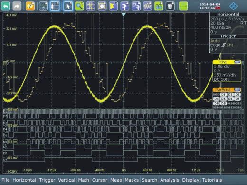Click the Rohde & Schwarz diamond logo
The image size is (247, 185).
233,6
